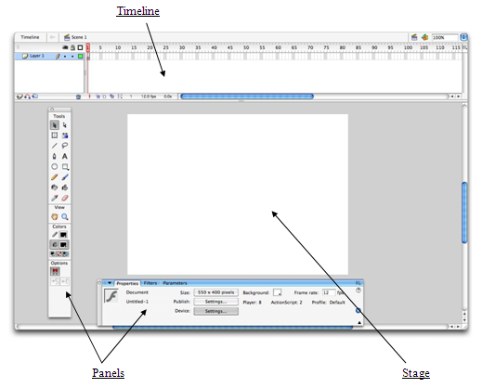Select the Zoom magnifier tool
The width and height of the screenshot is (482, 388).
[65, 217]
